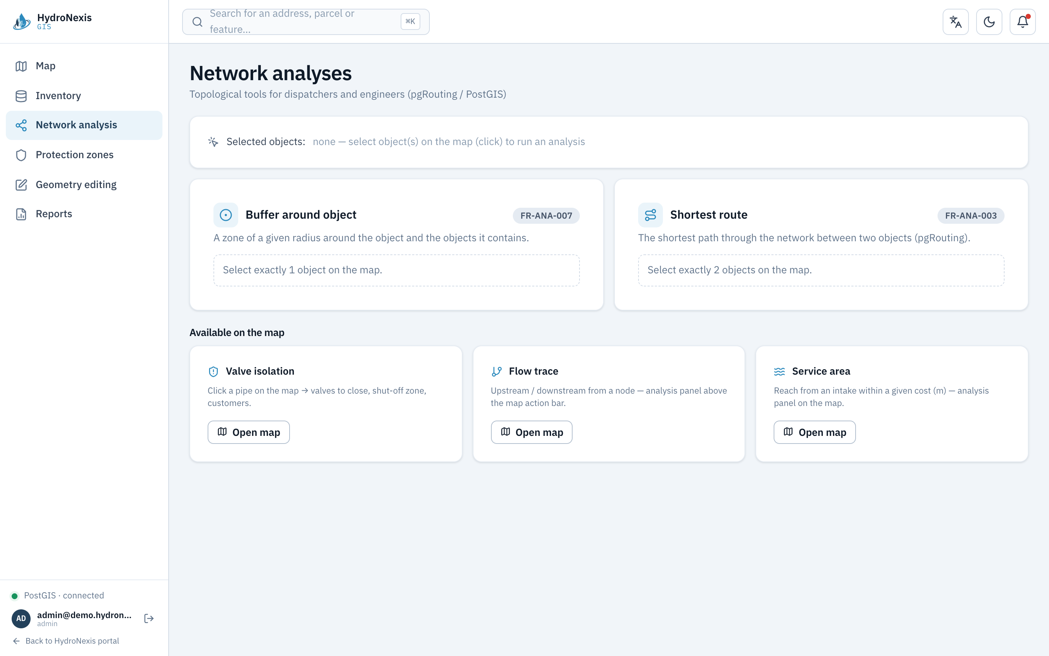Click the logout icon beside admin account
The height and width of the screenshot is (656, 1049).
[149, 618]
